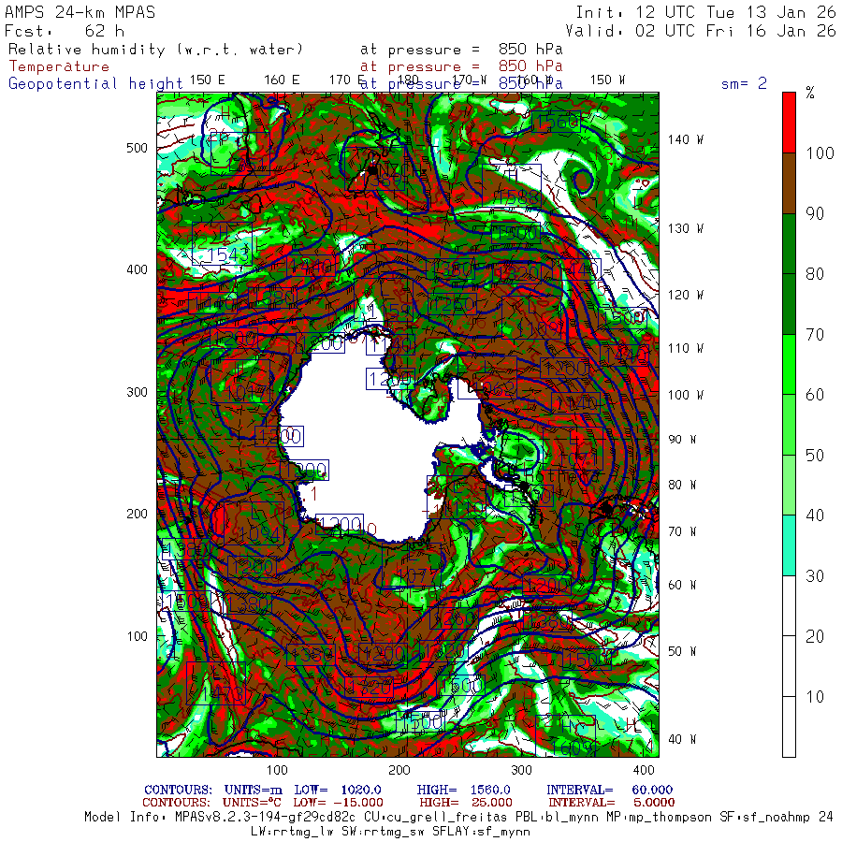Click the "500" left axis tick label
The height and width of the screenshot is (842, 842).
tap(137, 148)
